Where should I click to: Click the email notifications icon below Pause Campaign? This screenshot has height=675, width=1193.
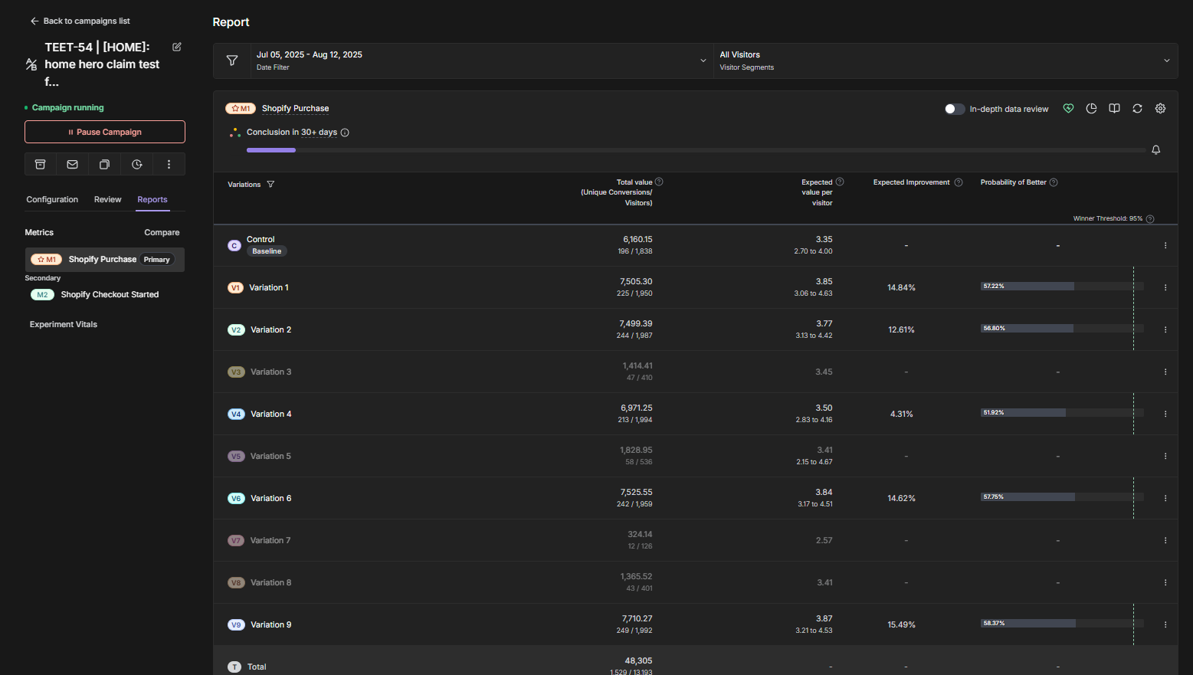tap(72, 164)
